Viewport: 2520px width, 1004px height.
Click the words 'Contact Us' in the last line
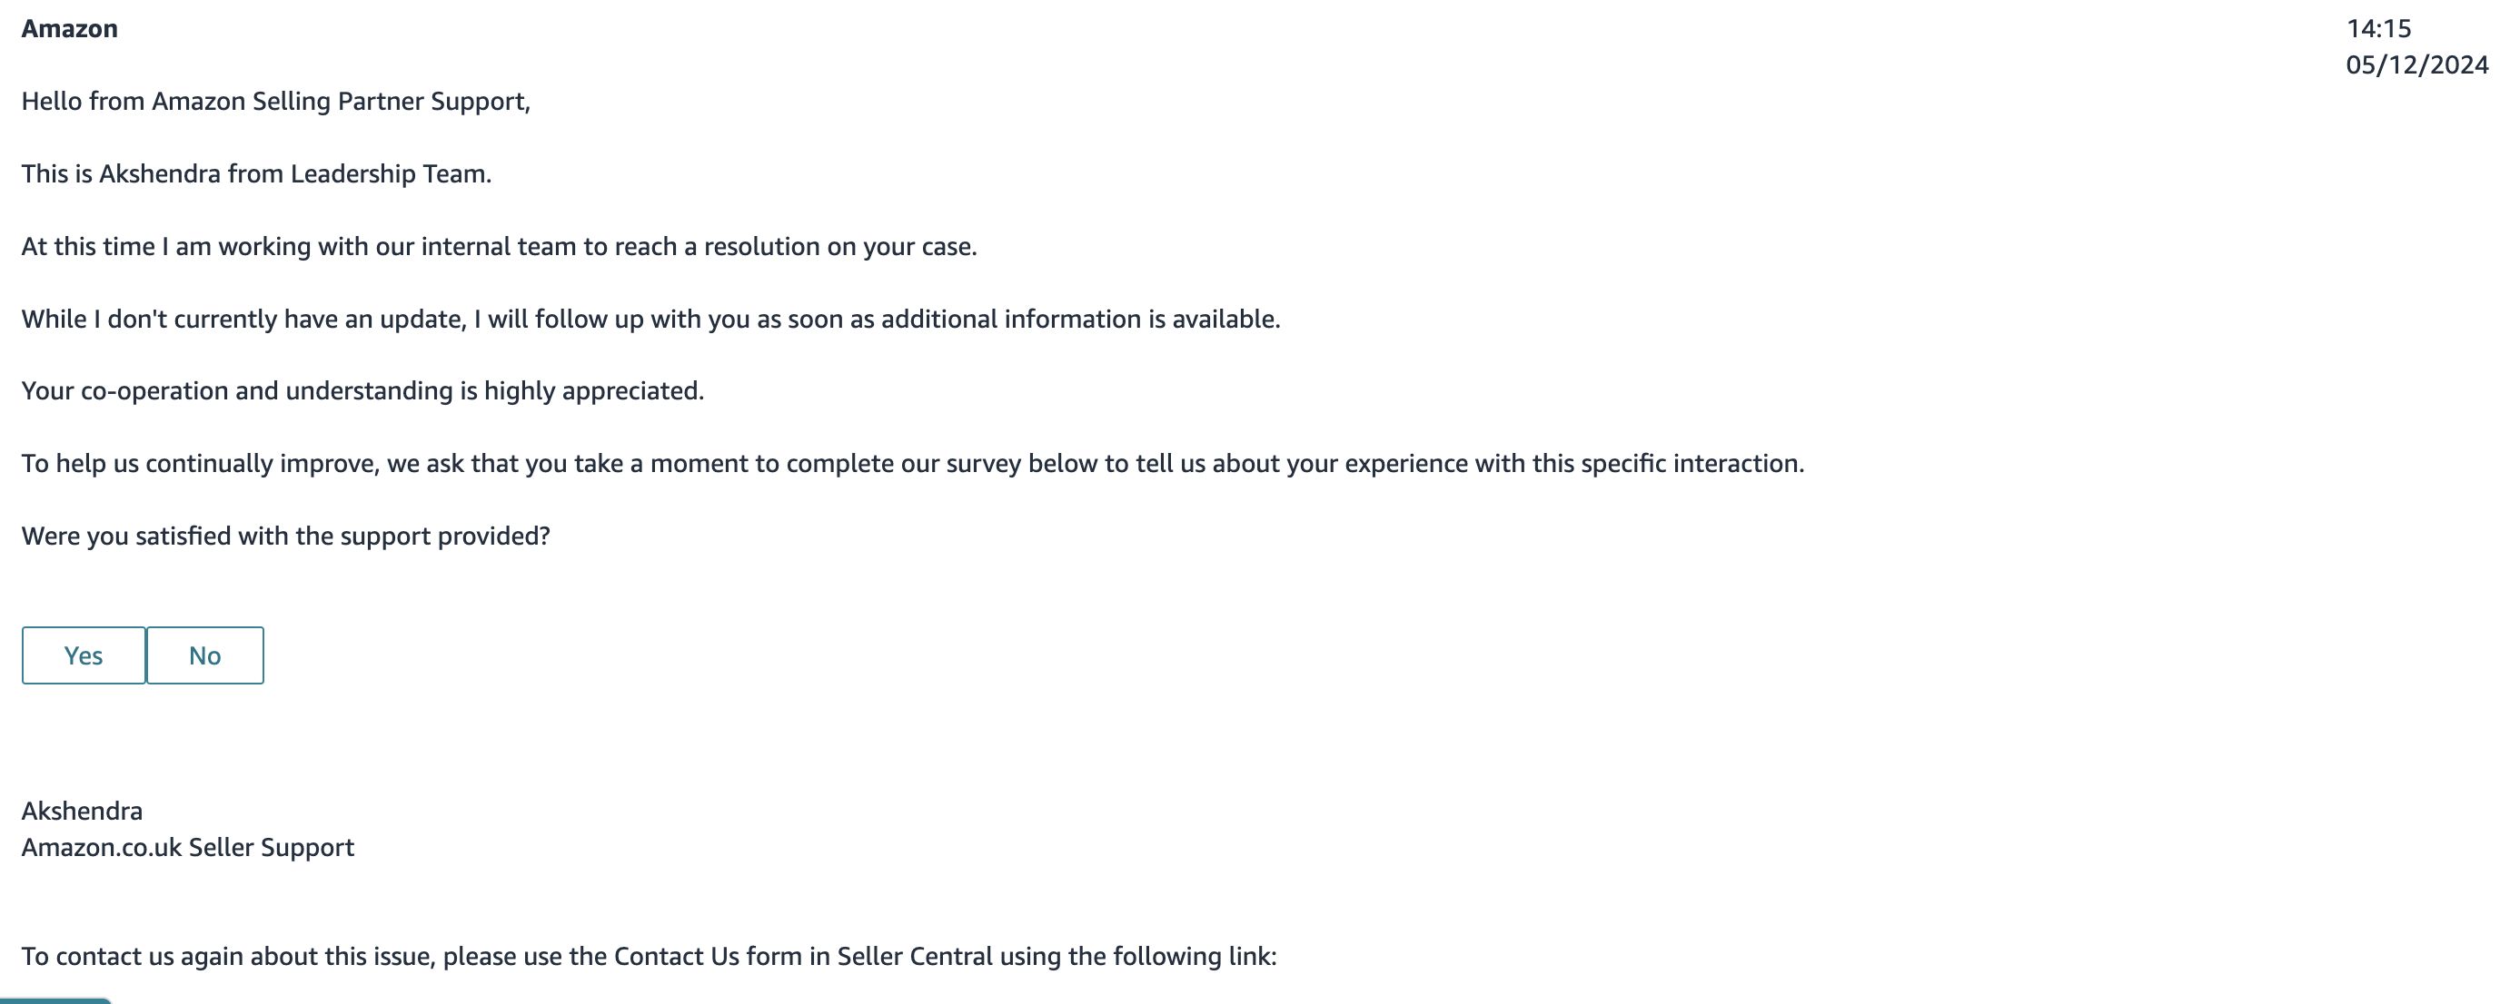(x=676, y=956)
